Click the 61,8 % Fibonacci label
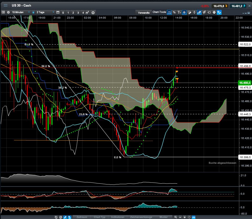The image size is (252, 219). point(29,45)
